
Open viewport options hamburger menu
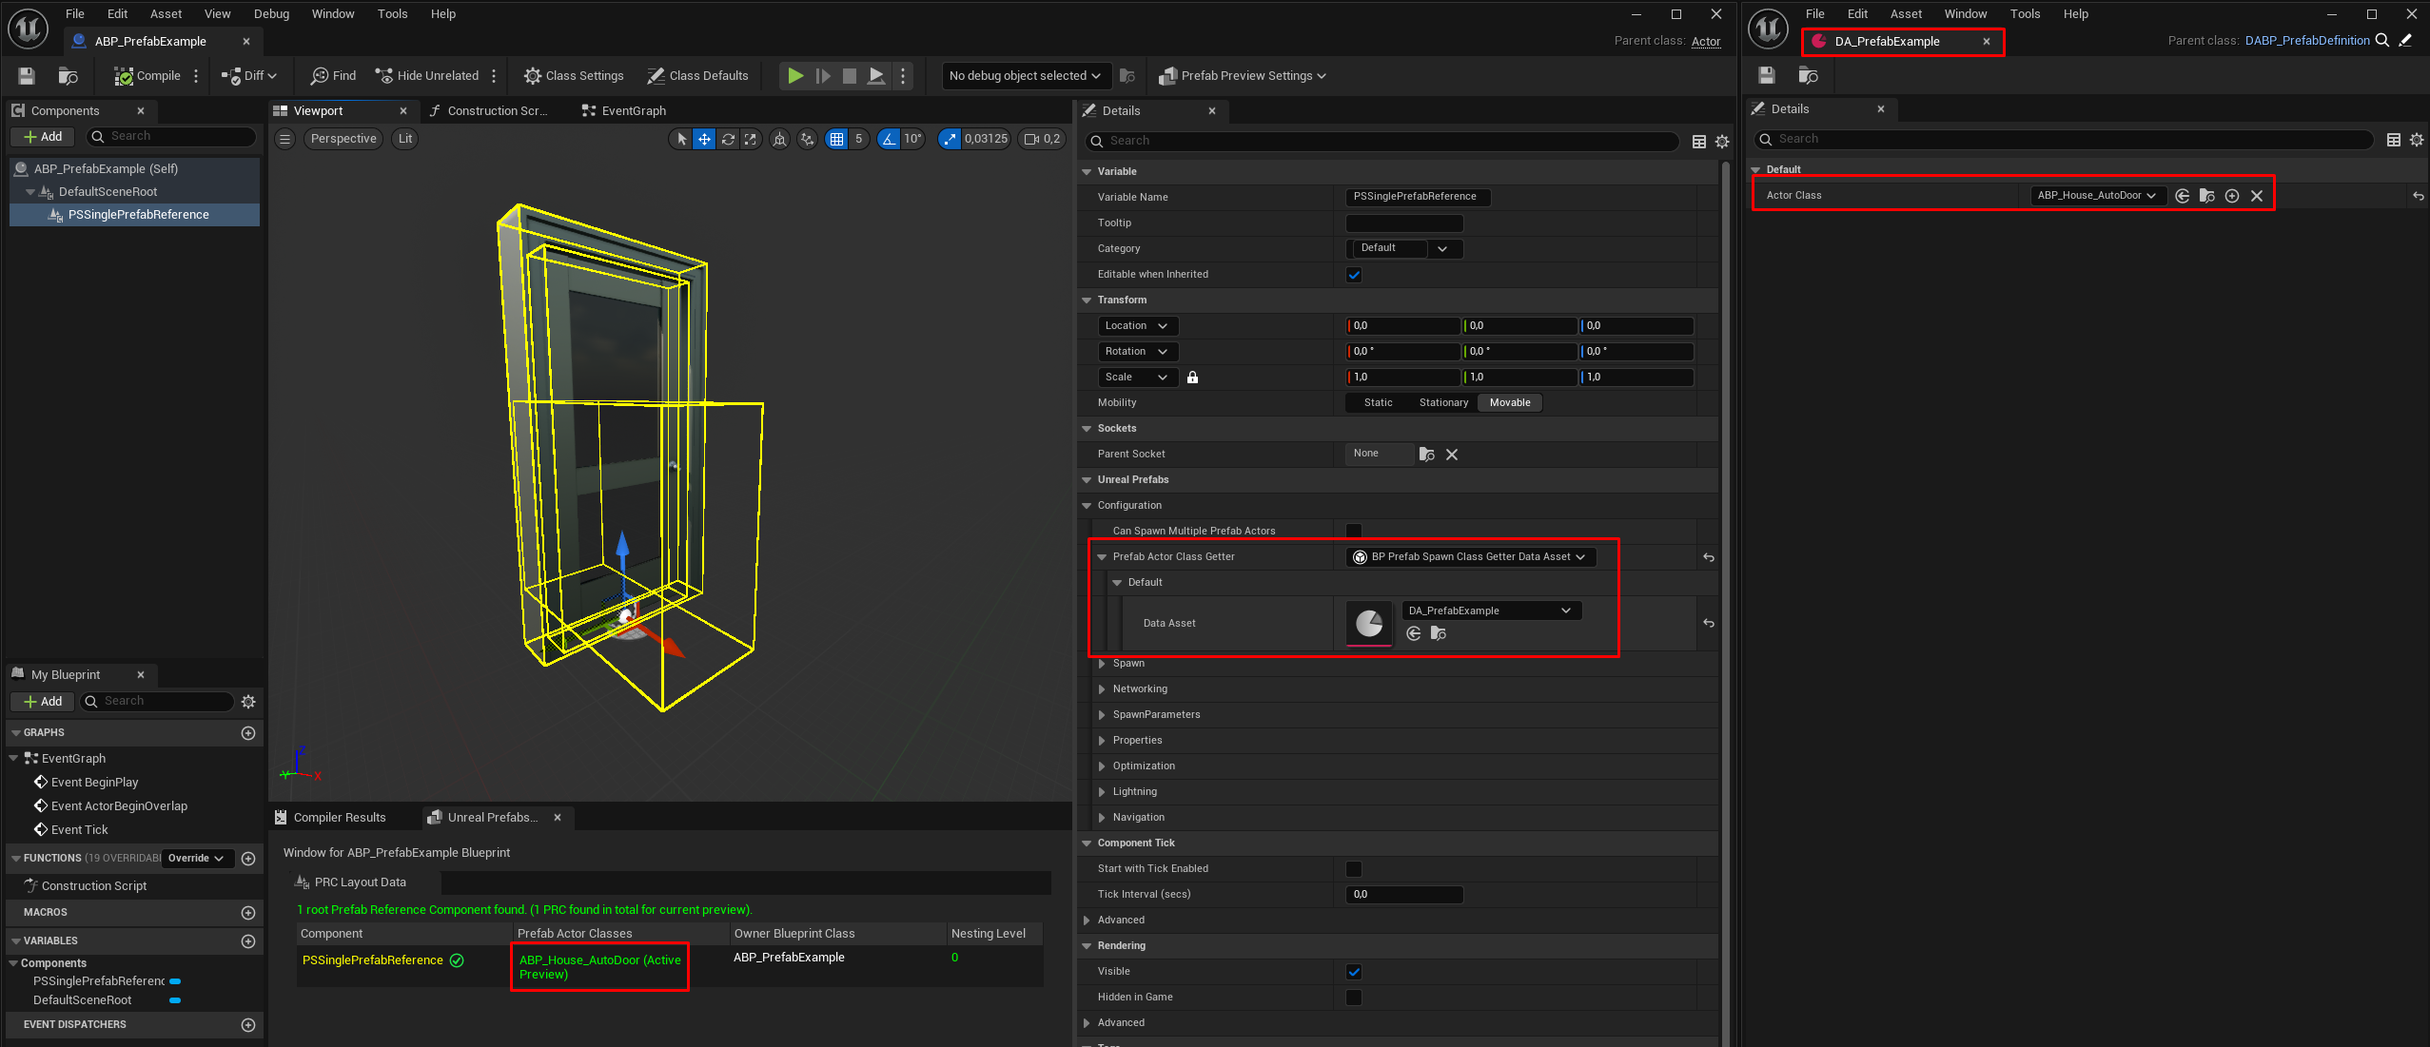pyautogui.click(x=284, y=139)
